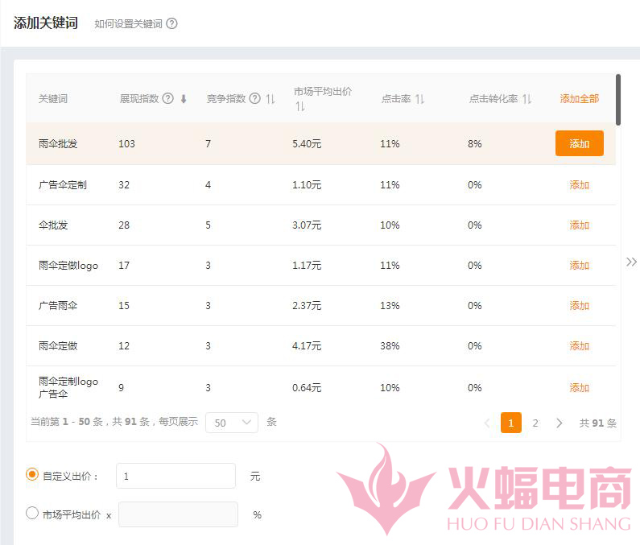Viewport: 640px width, 545px height.
Task: Go to page 2
Action: 535,423
